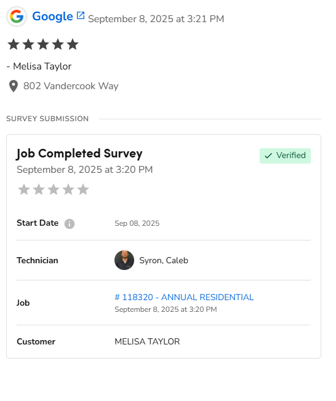Click the third gray survey star
The height and width of the screenshot is (401, 336).
pyautogui.click(x=54, y=189)
